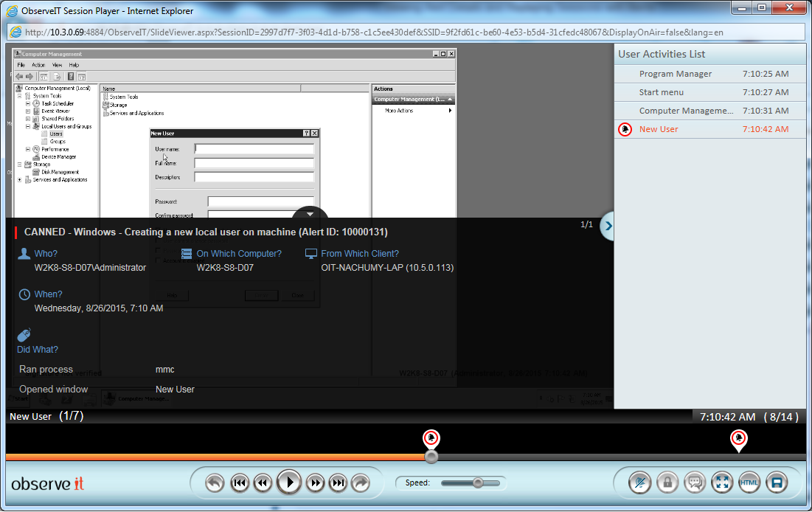Click the right chevron beside alert panel
Screen dimensions: 812x512
608,226
